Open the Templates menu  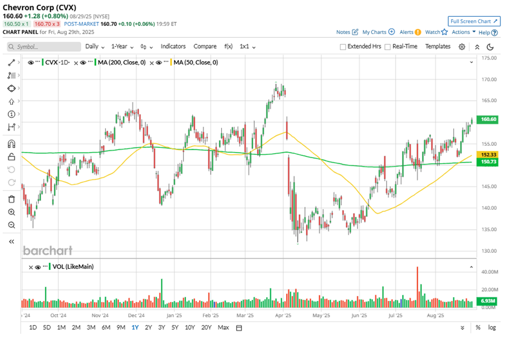click(x=438, y=47)
